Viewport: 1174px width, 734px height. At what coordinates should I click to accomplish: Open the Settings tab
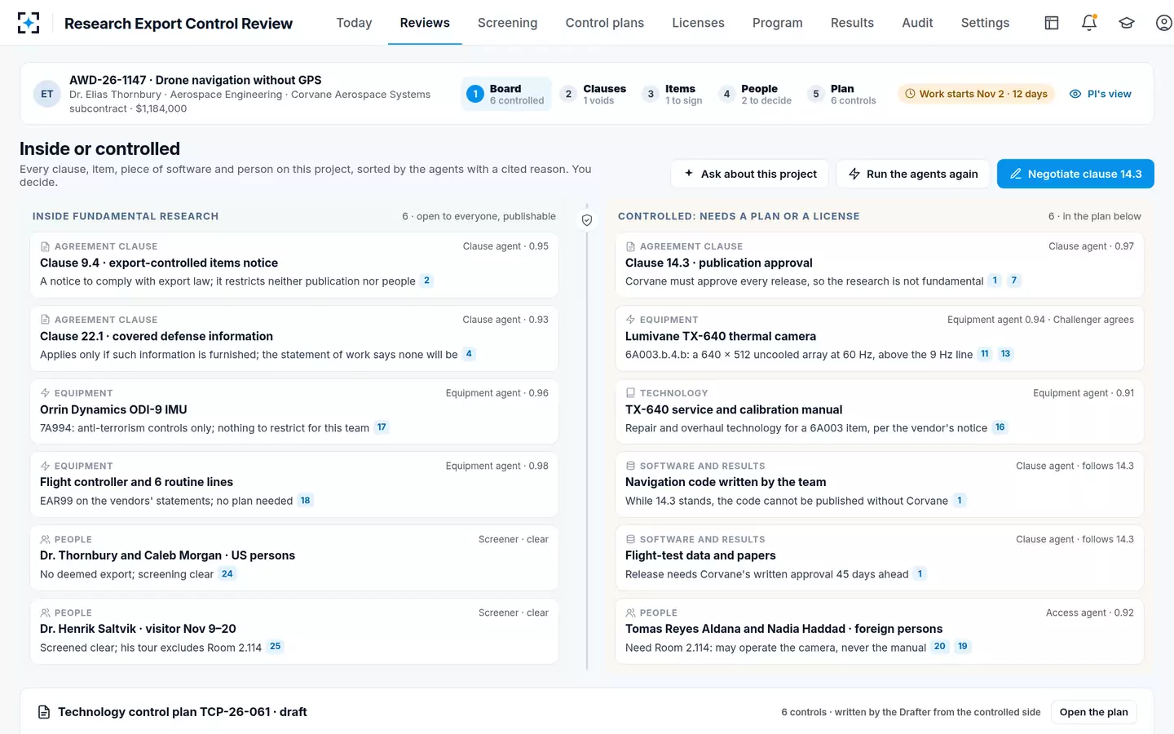click(985, 23)
